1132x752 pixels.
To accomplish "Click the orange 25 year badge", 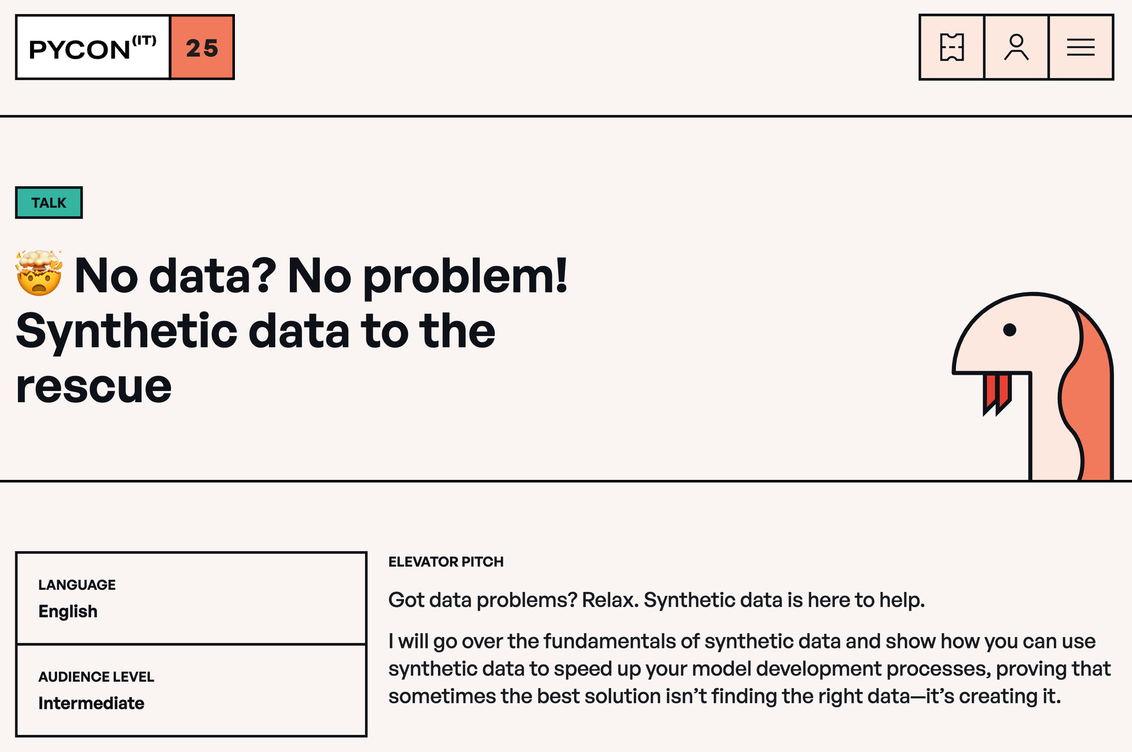I will 202,48.
